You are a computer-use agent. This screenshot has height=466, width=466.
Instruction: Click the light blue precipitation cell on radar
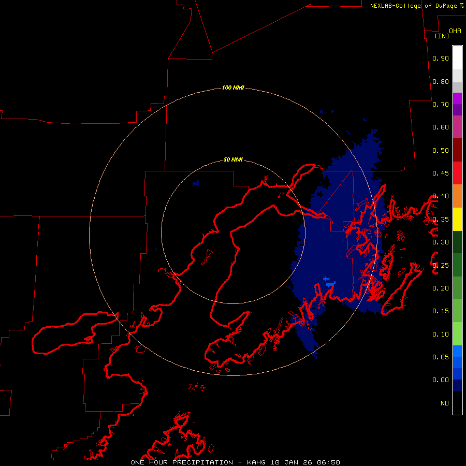point(330,284)
